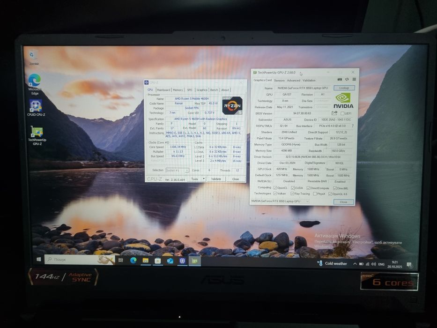Click the taskbar search box
437x328 pixels.
pyautogui.click(x=80, y=260)
